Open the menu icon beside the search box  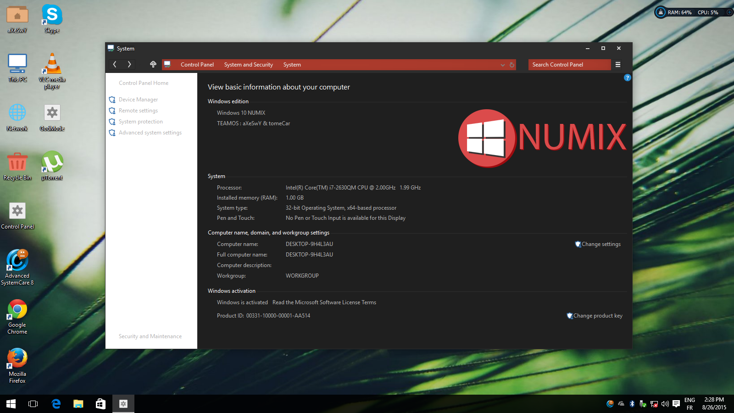(618, 65)
